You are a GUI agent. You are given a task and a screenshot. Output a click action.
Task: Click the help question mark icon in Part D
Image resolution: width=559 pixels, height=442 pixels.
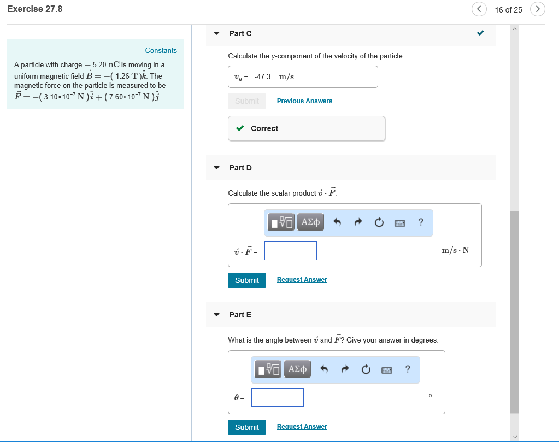[x=420, y=222]
